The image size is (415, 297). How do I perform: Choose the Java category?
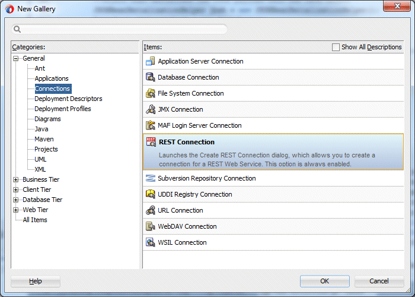point(41,129)
